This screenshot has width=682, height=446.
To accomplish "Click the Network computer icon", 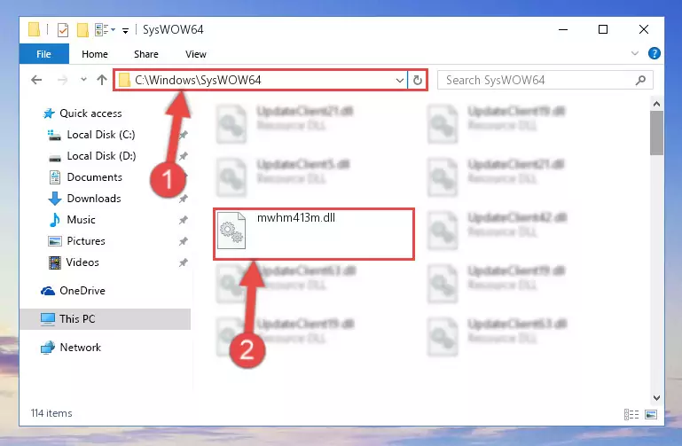I will pos(48,348).
